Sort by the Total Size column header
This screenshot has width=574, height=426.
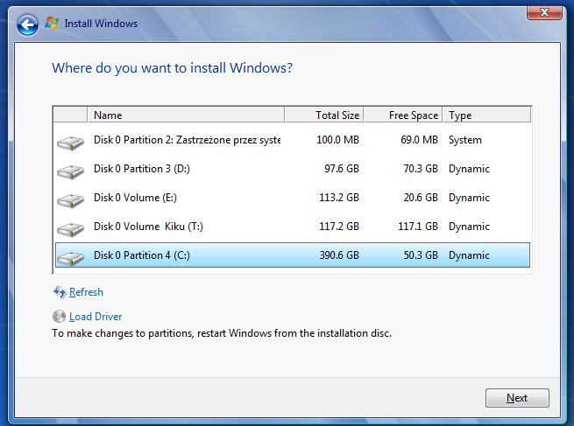click(324, 115)
